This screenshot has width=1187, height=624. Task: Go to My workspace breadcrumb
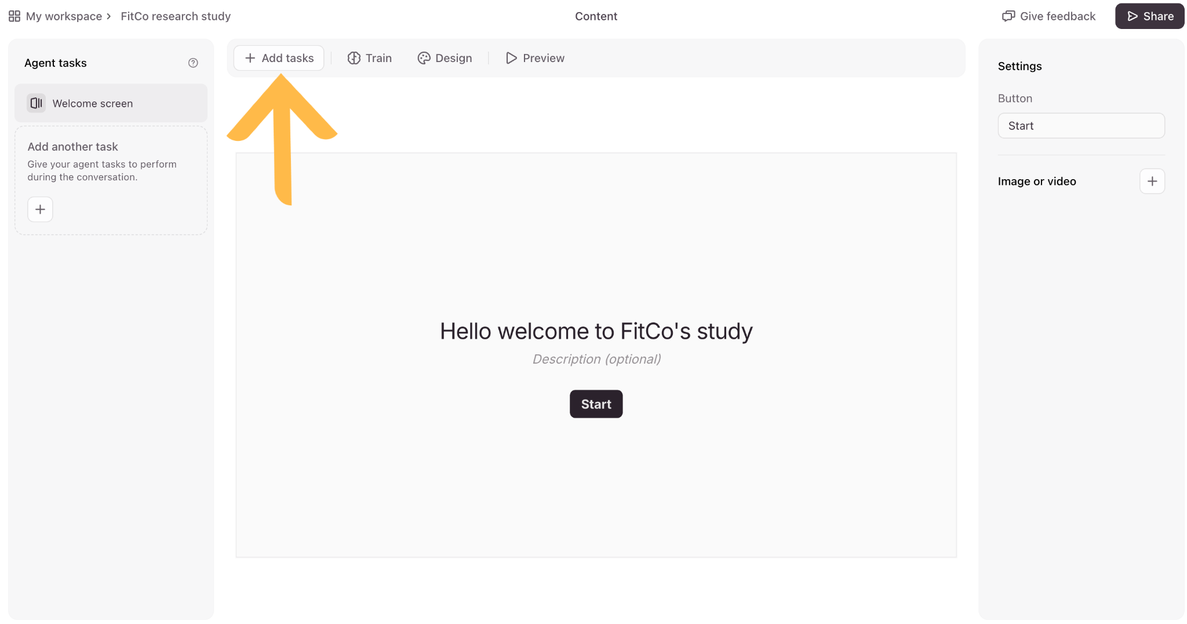click(64, 16)
